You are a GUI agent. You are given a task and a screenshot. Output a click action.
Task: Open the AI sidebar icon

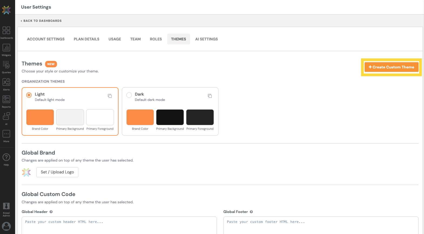point(6,117)
